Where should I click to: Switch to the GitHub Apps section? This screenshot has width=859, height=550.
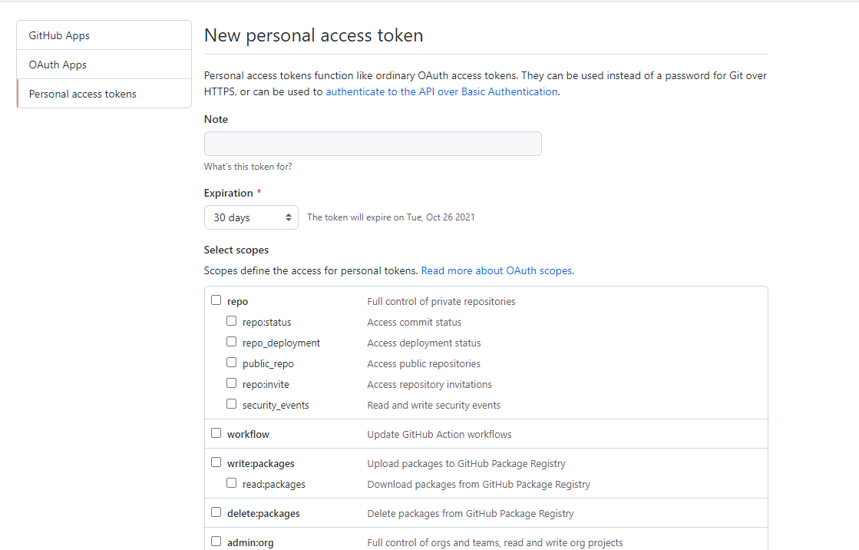click(59, 35)
